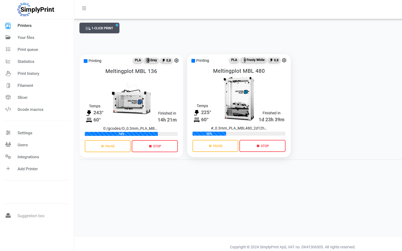Click the 1-CLICK PRINT button
Image resolution: width=402 pixels, height=251 pixels.
pos(99,28)
